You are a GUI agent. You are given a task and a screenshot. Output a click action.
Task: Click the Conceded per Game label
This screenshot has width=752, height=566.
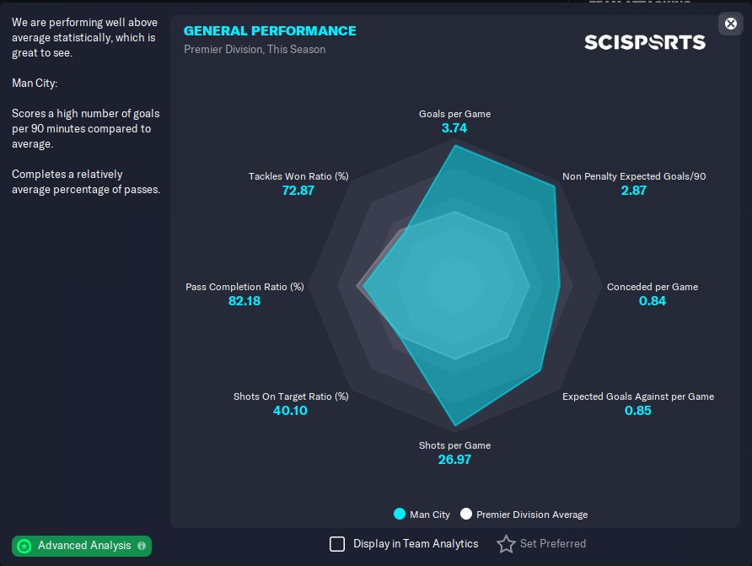(x=653, y=287)
